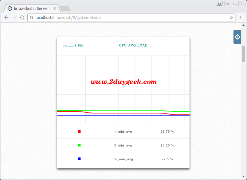Reload the linux-dash page

tap(22, 17)
